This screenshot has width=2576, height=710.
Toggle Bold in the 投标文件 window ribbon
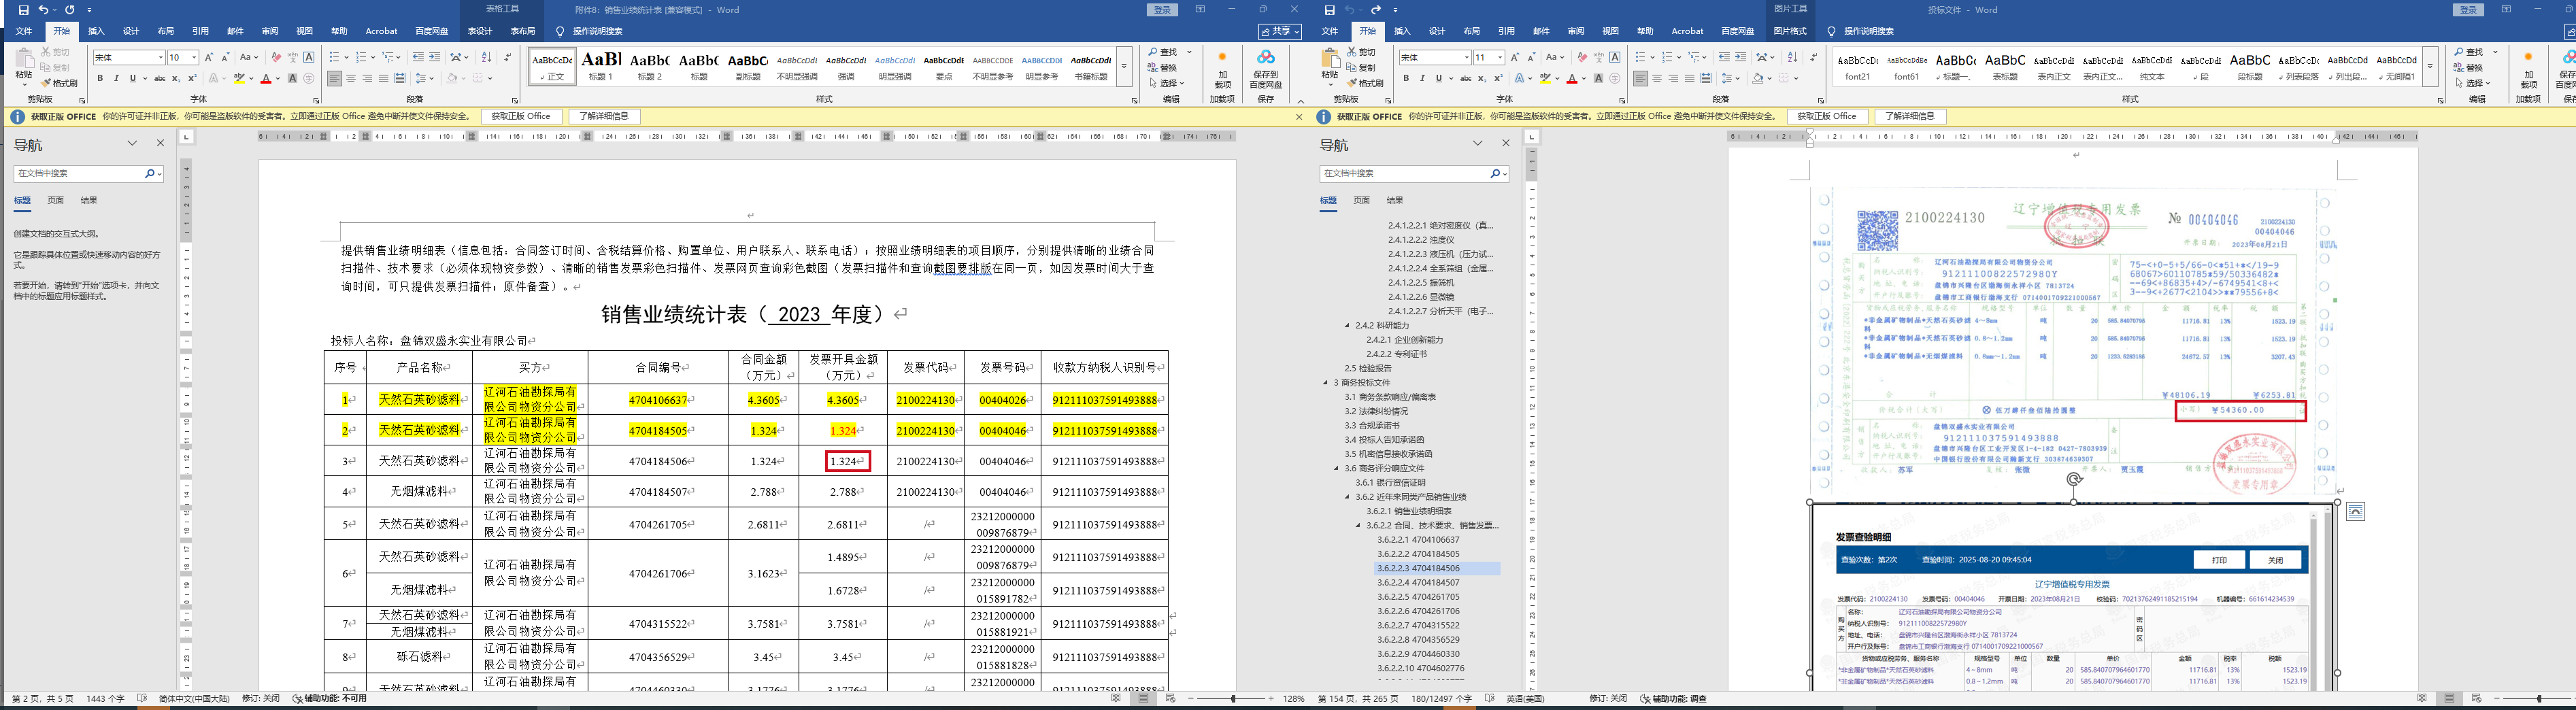[x=1406, y=78]
